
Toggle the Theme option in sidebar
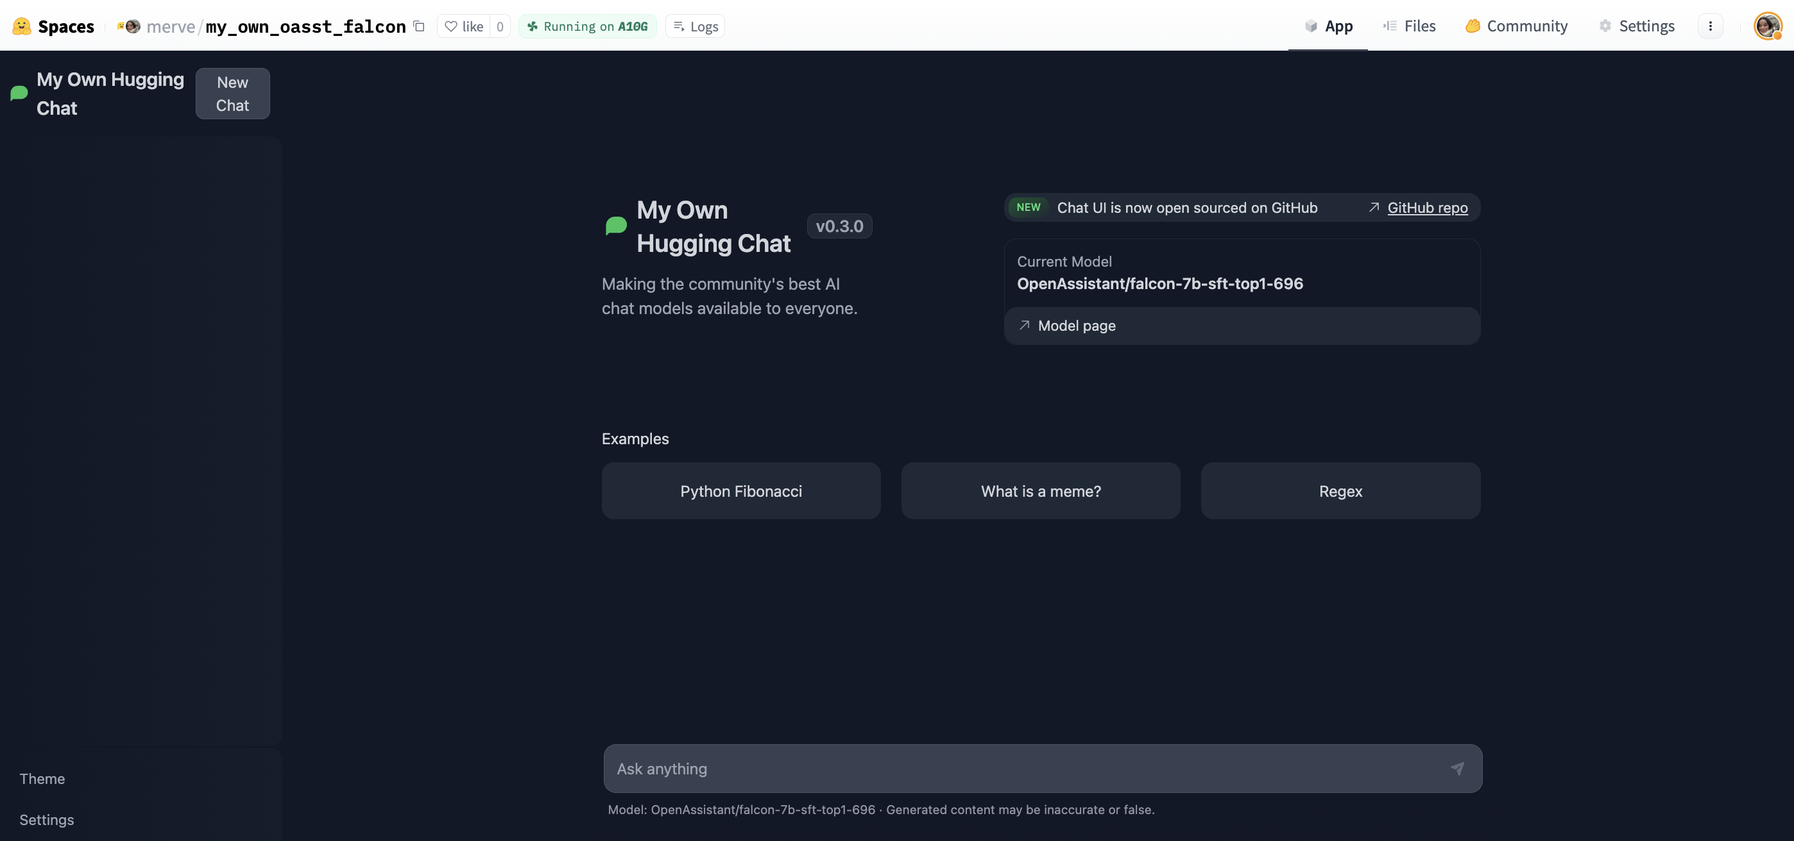[42, 778]
